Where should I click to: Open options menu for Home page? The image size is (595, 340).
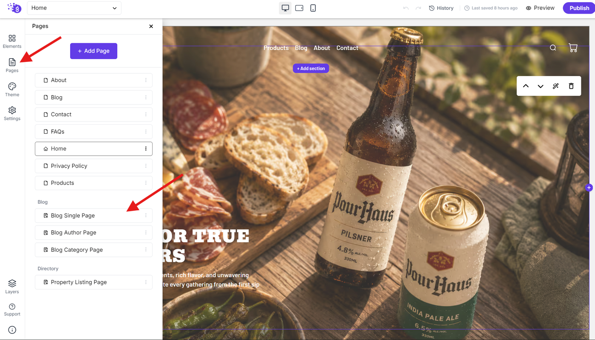pyautogui.click(x=146, y=149)
